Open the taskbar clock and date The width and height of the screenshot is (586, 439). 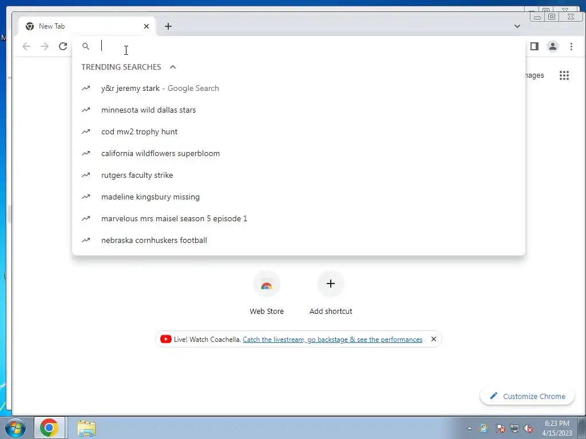coord(557,428)
